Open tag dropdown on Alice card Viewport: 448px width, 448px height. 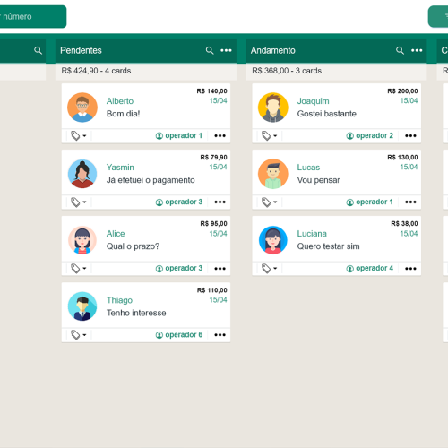point(79,269)
